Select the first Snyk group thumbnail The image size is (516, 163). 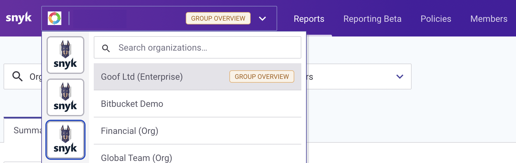[65, 55]
